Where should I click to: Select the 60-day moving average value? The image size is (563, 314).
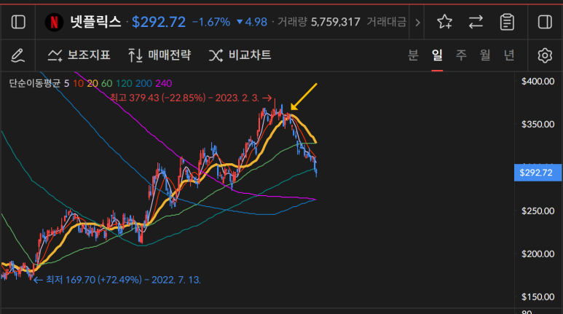coord(106,83)
